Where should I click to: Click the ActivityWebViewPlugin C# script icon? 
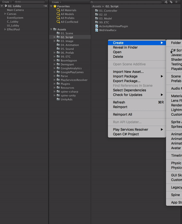97,26
